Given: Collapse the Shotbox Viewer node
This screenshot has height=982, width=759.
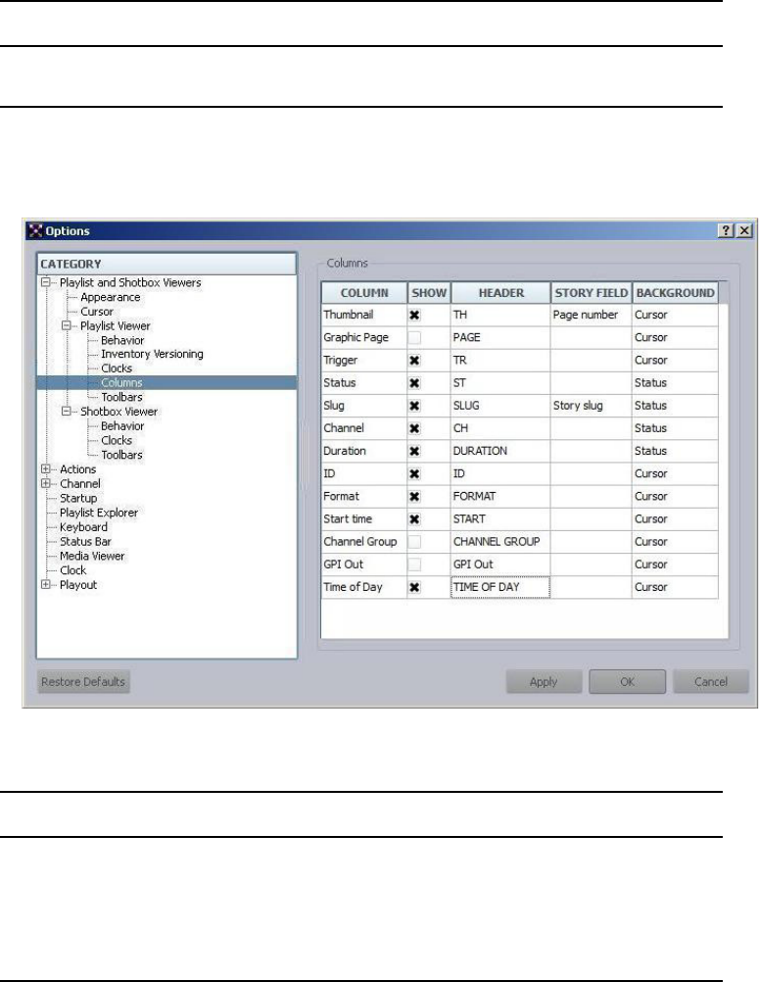Looking at the screenshot, I should [x=67, y=412].
